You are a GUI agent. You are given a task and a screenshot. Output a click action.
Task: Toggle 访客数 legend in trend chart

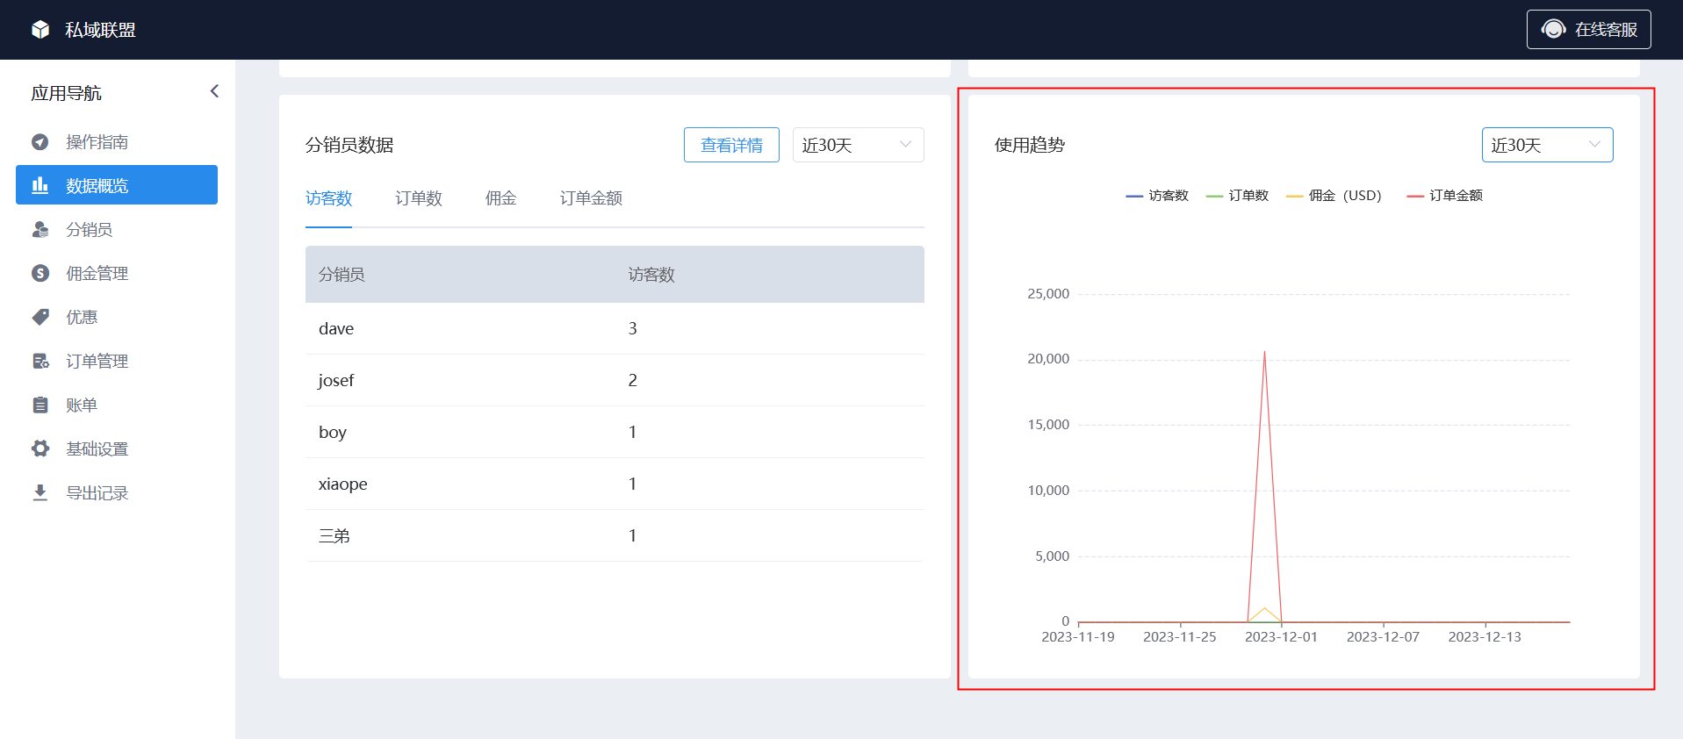[x=1157, y=196]
